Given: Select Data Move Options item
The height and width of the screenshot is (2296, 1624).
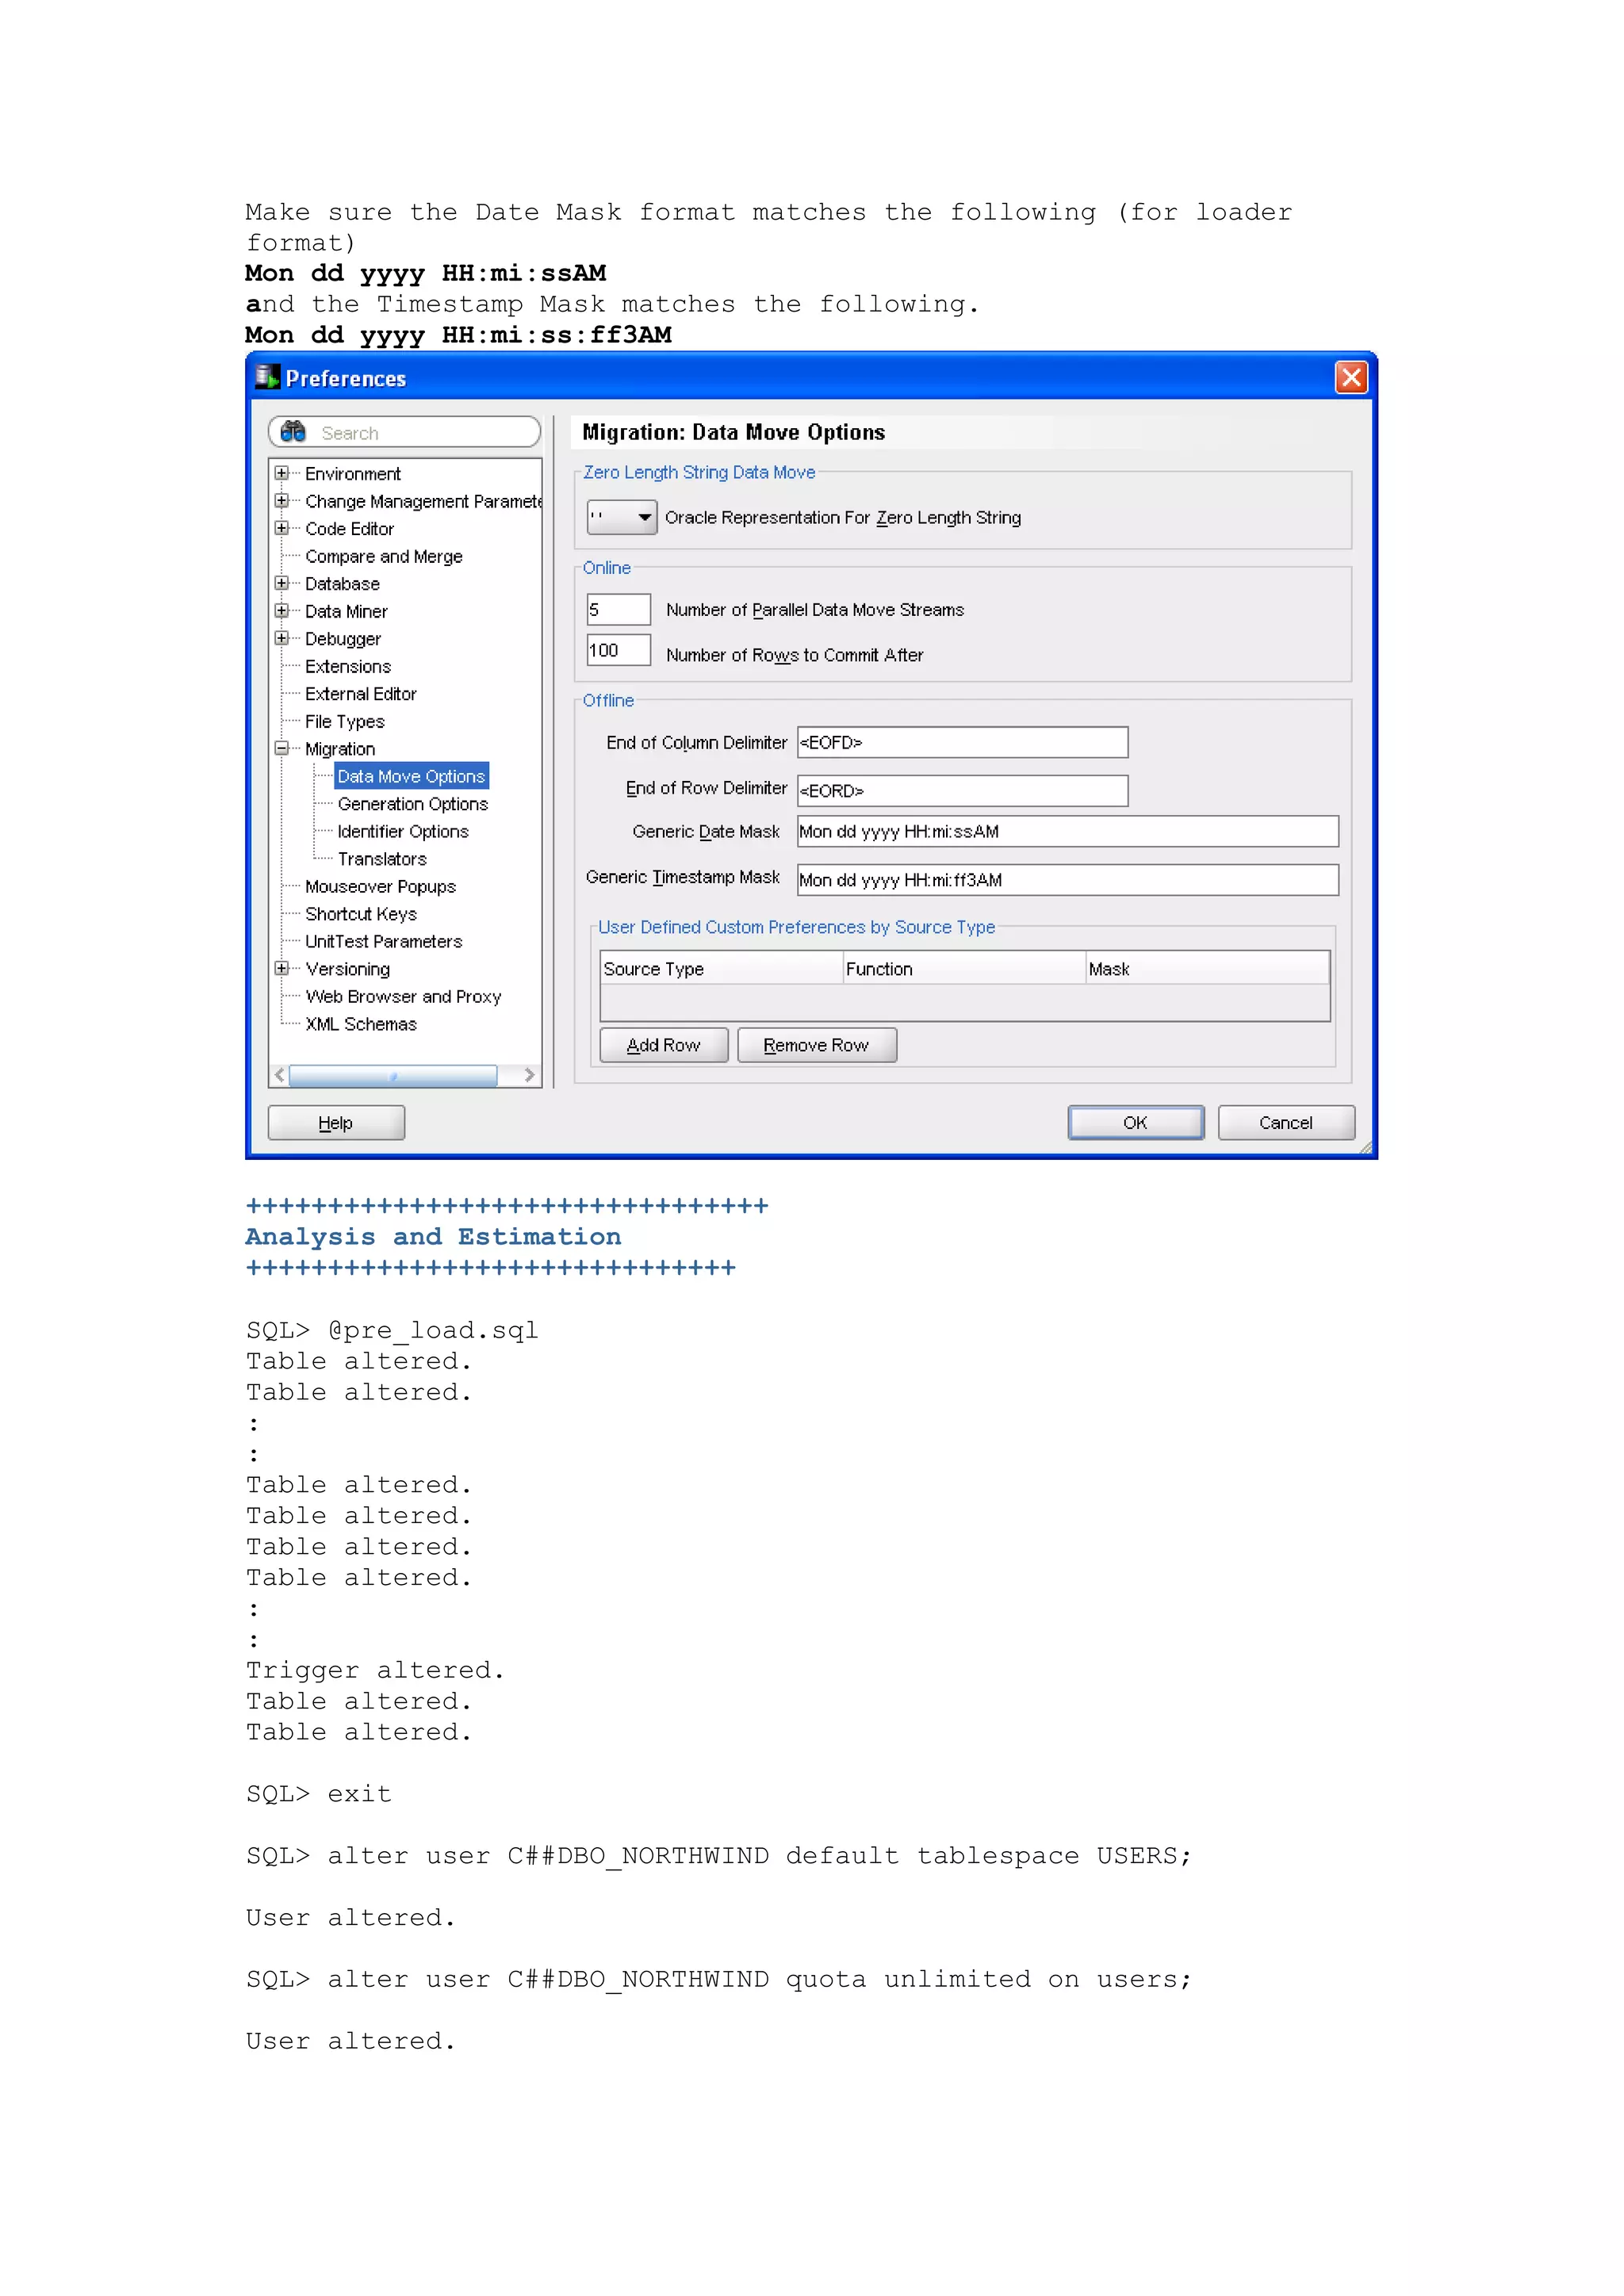Looking at the screenshot, I should [411, 776].
